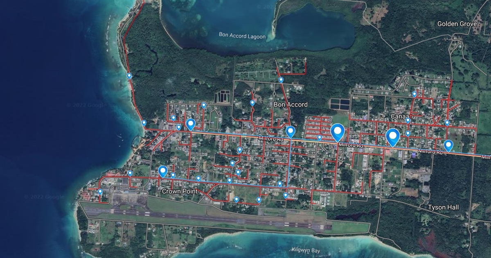Click the Bon Accord Lagoon label
Image resolution: width=491 pixels, height=258 pixels.
[x=242, y=36]
